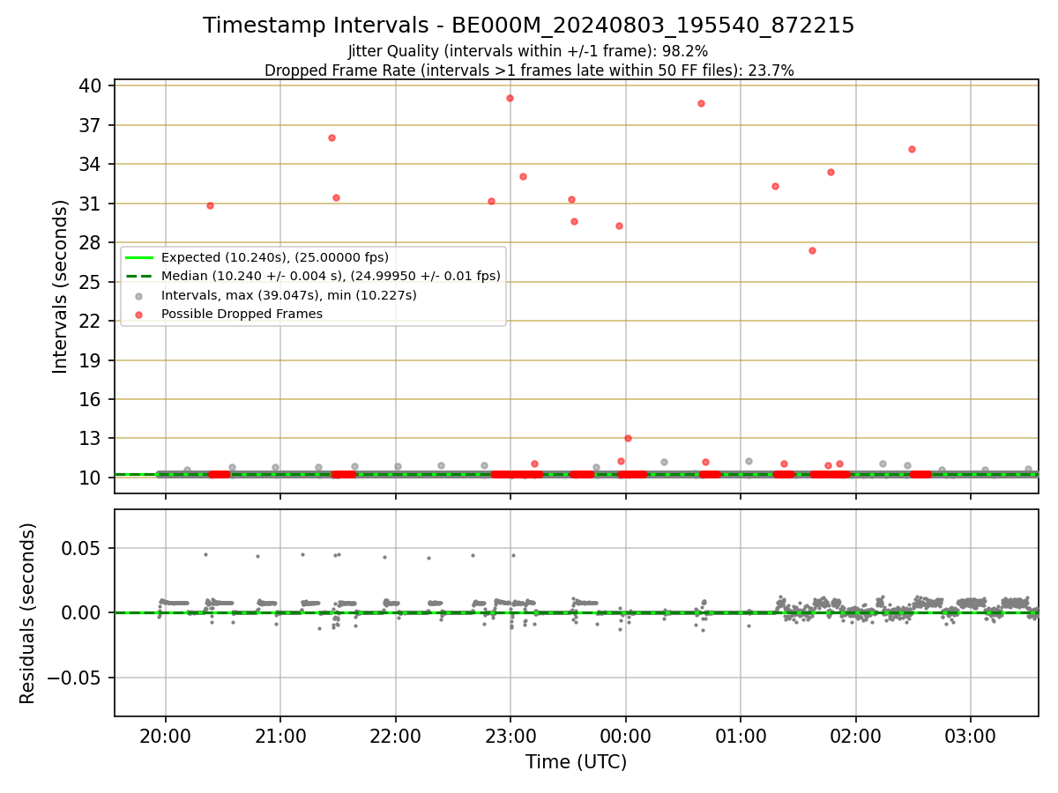Click the y-axis tick label '28'
Image resolution: width=1058 pixels, height=793 pixels.
pos(91,243)
